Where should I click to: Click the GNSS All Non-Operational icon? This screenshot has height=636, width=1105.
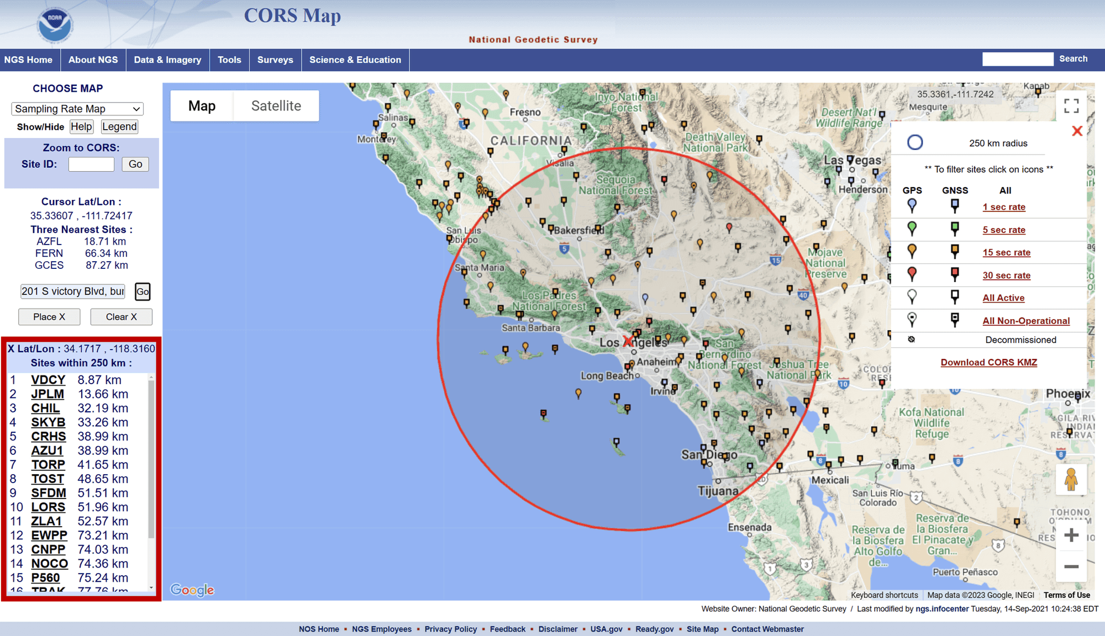tap(954, 320)
